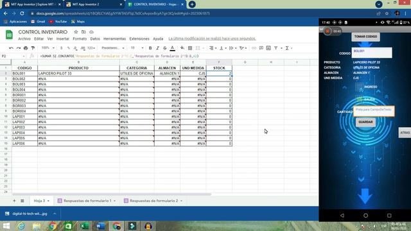Decrease decimal places
This screenshot has width=411, height=231.
[x=76, y=48]
